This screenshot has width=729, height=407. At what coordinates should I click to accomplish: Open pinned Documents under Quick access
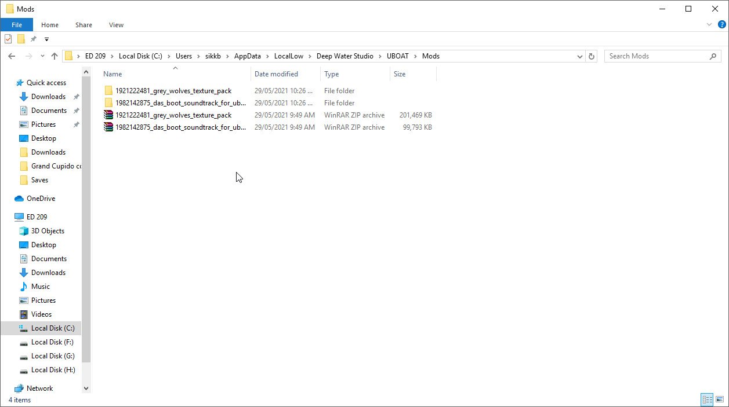[49, 111]
